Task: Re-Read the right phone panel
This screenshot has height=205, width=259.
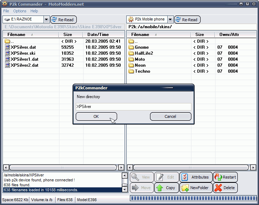Action: point(187,20)
